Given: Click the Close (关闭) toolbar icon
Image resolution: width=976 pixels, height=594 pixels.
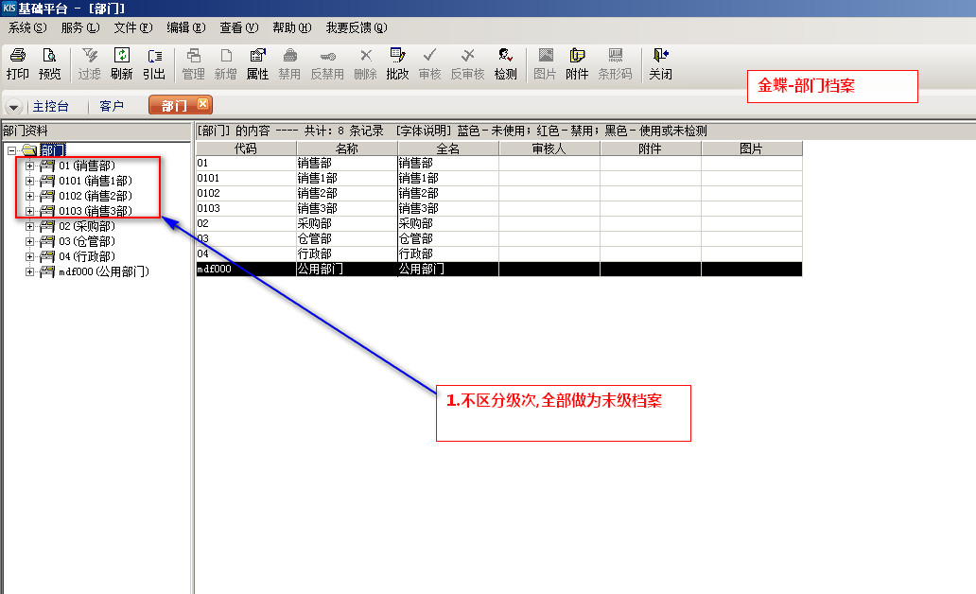Looking at the screenshot, I should 660,63.
